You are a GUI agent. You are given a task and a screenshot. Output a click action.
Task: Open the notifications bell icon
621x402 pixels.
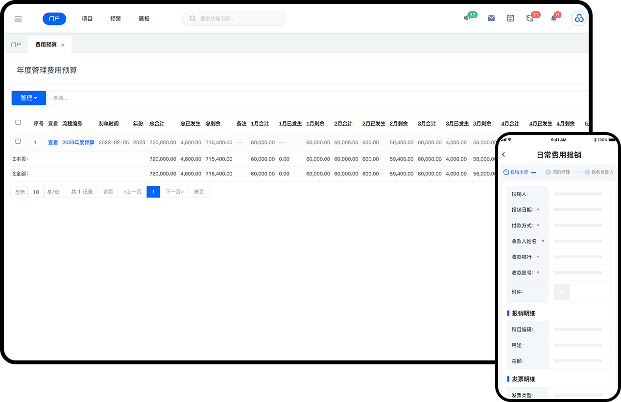(554, 19)
